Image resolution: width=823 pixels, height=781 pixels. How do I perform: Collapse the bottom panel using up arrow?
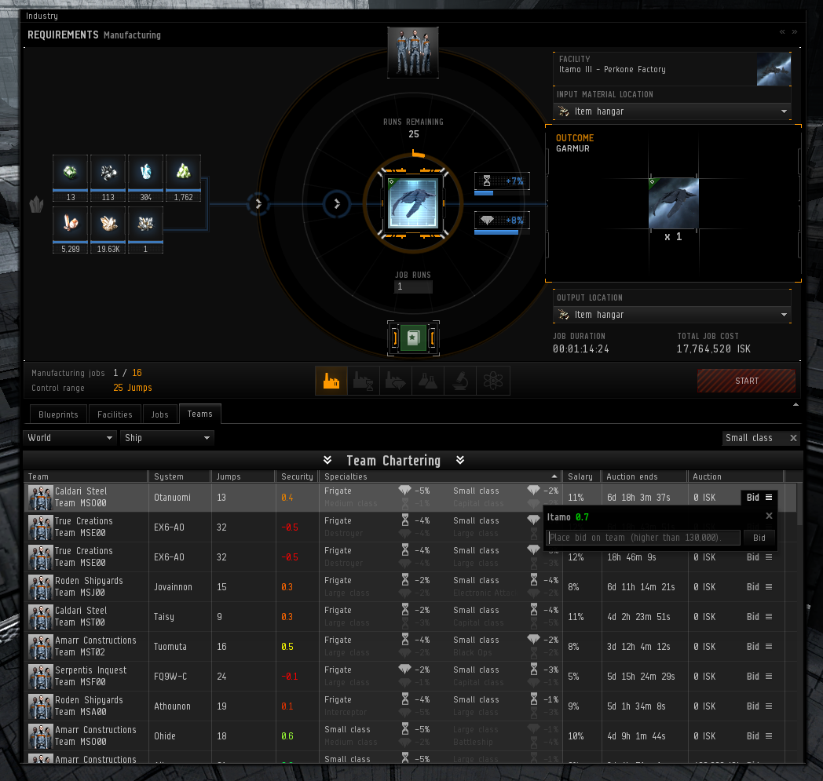tap(796, 404)
